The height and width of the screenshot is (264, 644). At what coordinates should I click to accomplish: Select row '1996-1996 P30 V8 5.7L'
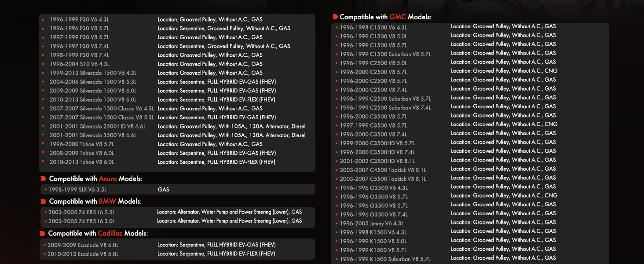coord(79,29)
